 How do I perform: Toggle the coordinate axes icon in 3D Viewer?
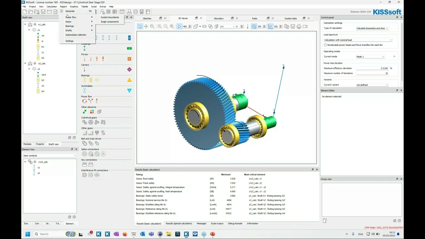pyautogui.click(x=270, y=27)
